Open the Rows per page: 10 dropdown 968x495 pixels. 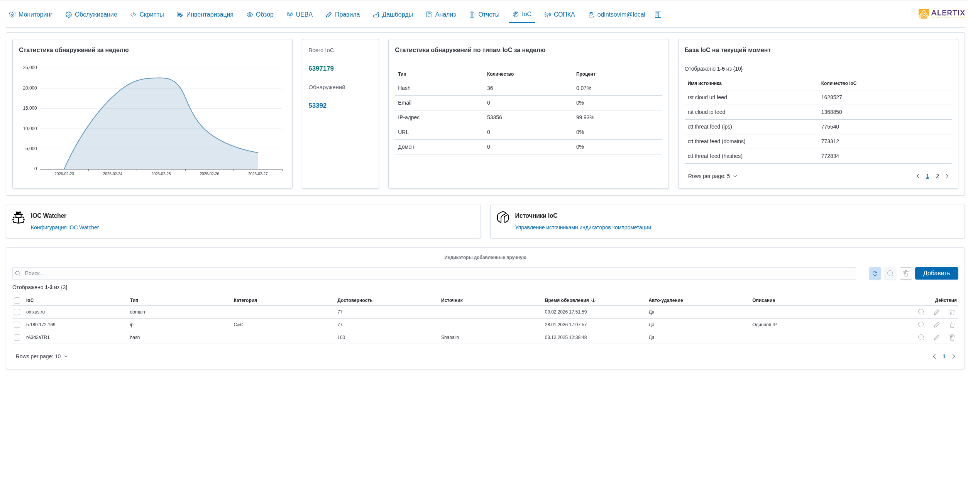(42, 356)
